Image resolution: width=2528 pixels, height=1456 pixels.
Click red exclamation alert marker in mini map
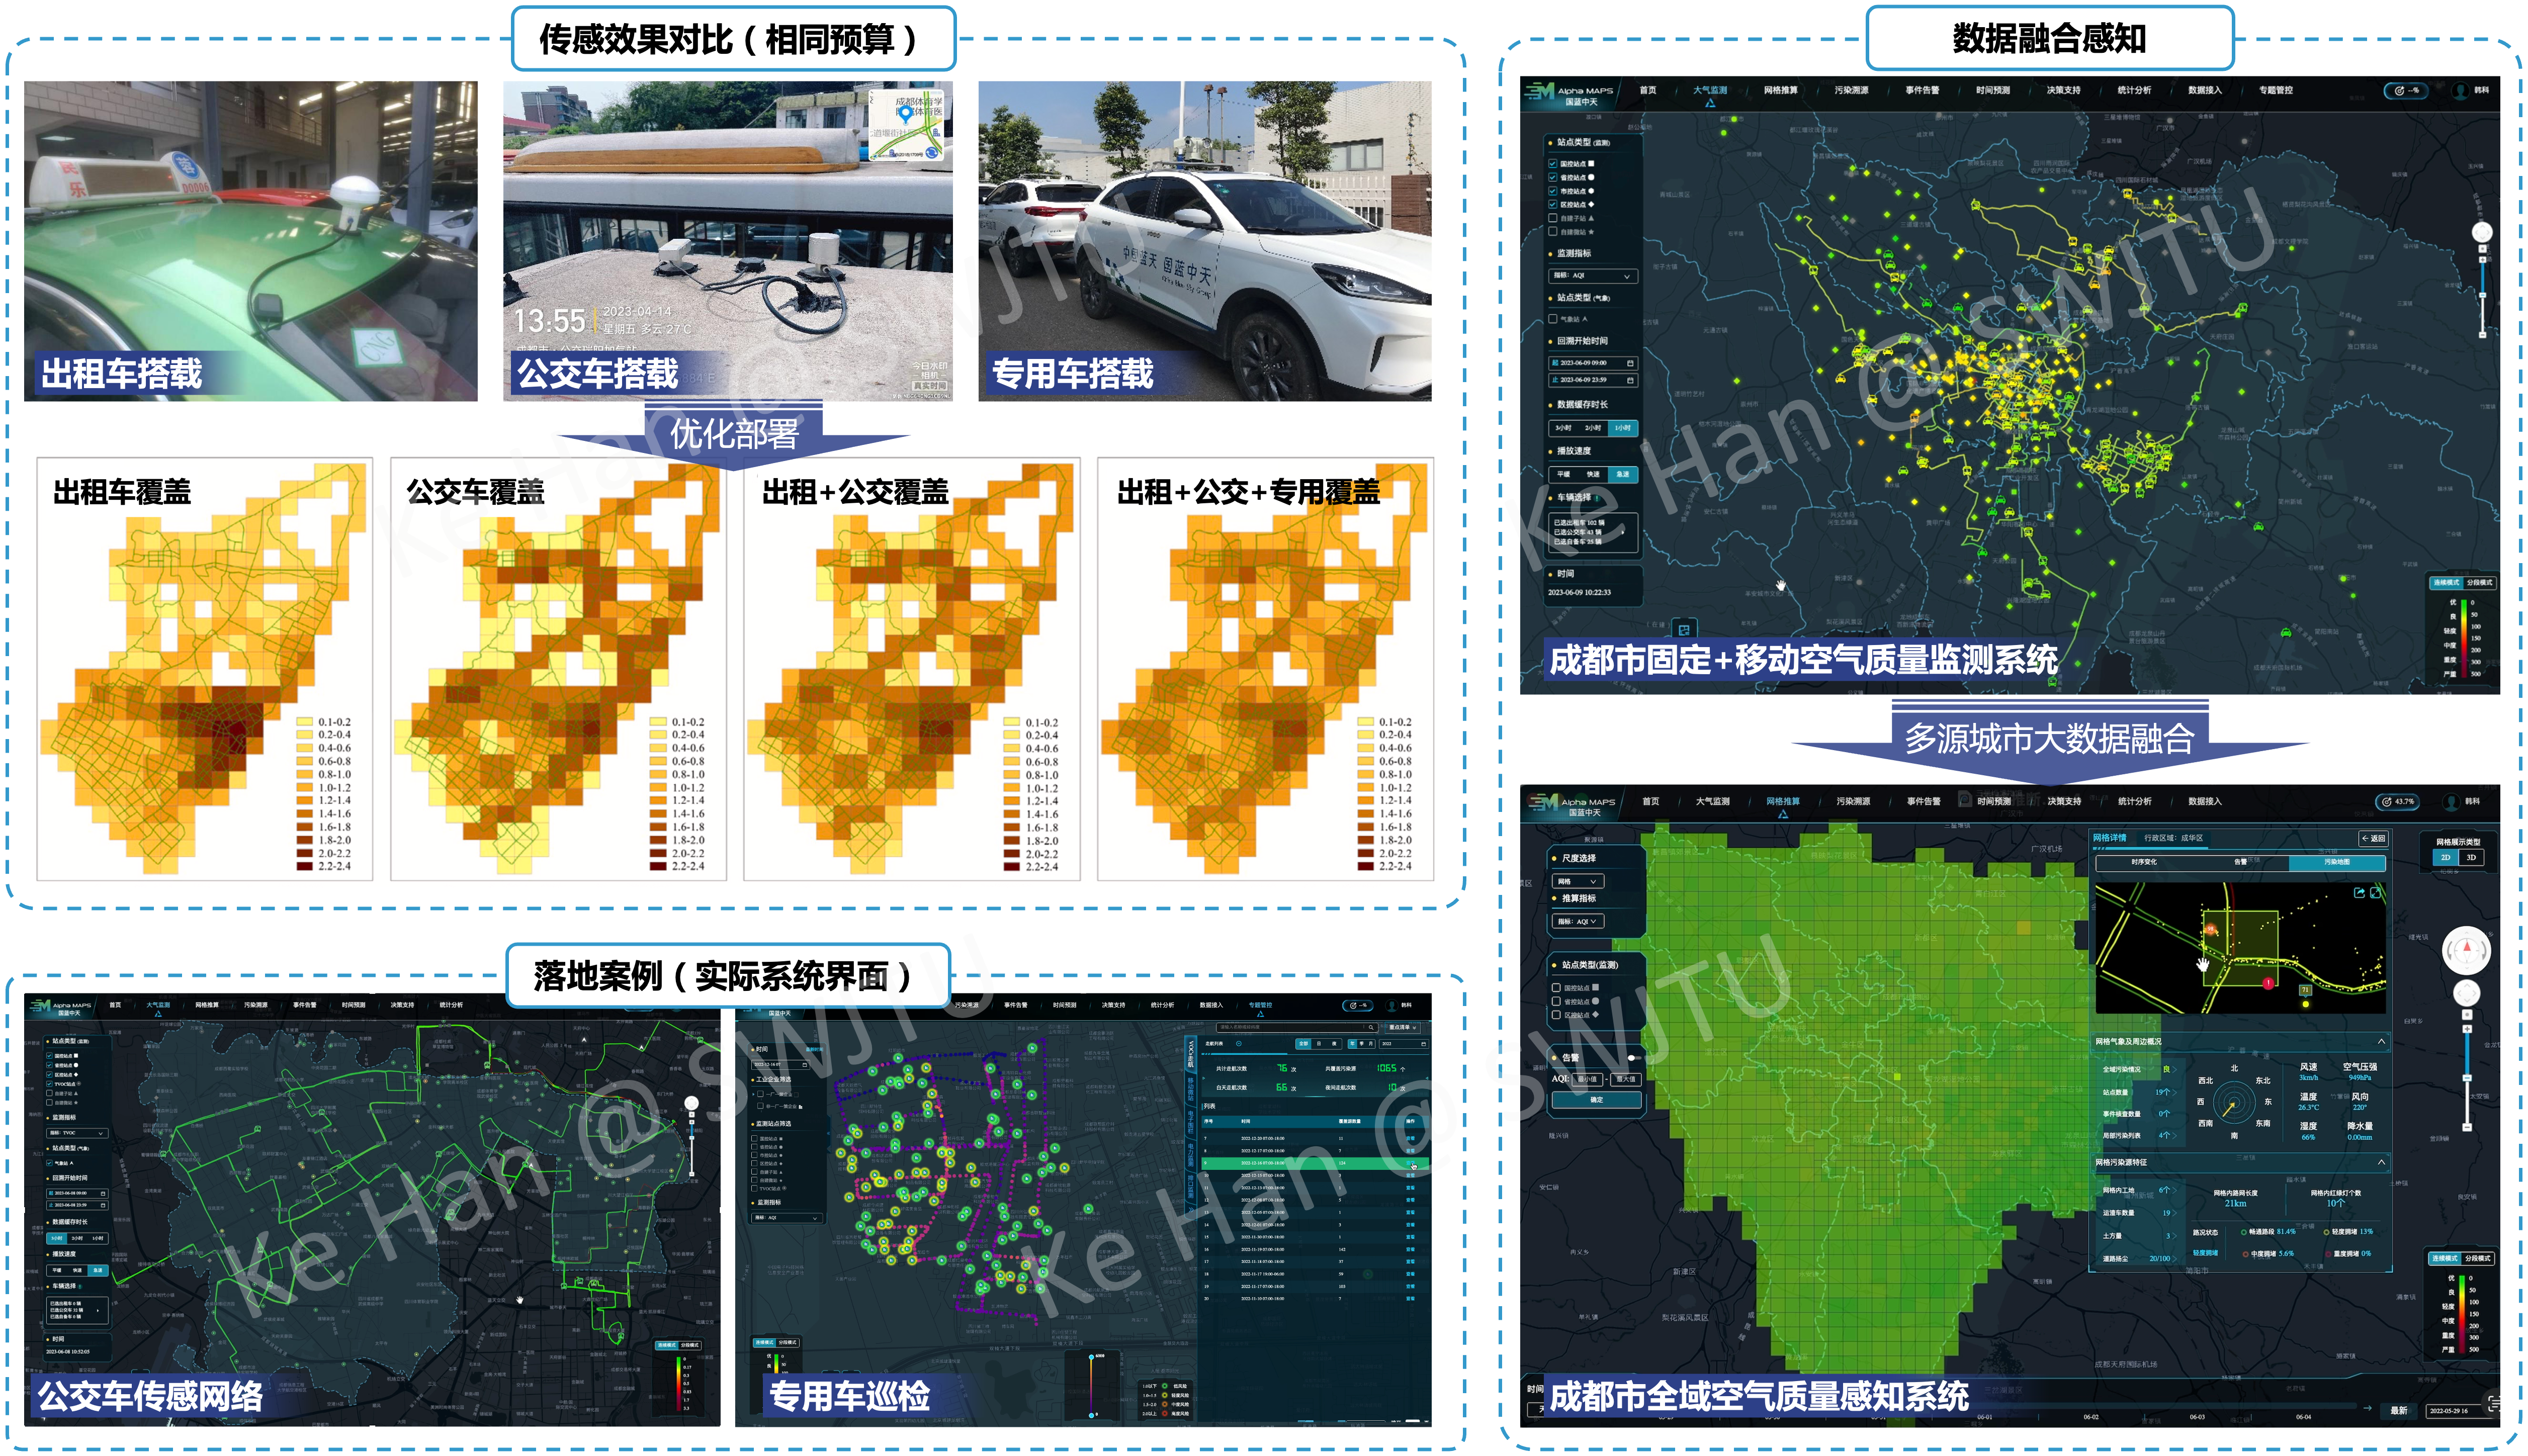2268,984
